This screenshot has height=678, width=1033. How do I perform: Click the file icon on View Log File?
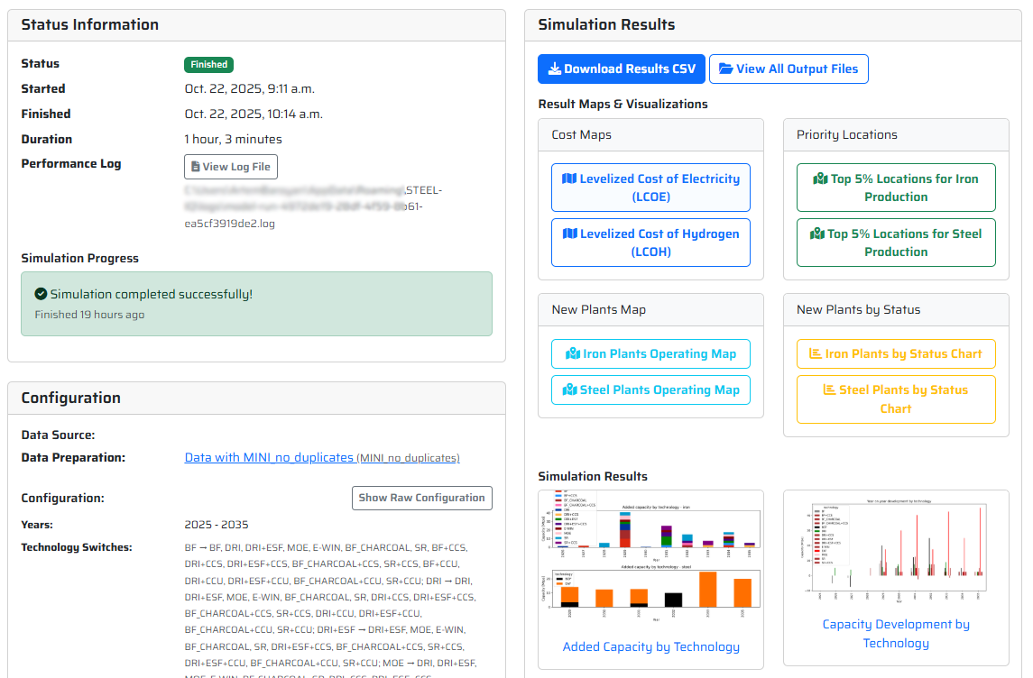click(195, 167)
